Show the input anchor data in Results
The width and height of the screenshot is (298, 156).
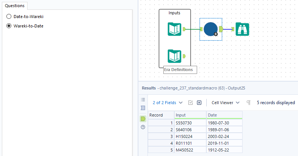(143, 108)
